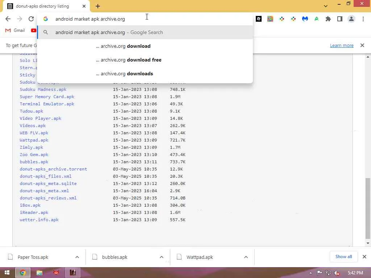371x278 pixels.
Task: Open the Gmail bookmark
Action: (x=15, y=30)
